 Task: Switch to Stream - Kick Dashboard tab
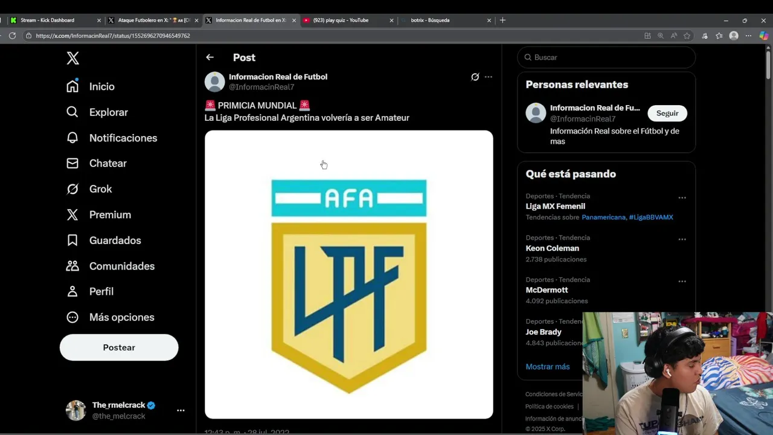click(55, 20)
